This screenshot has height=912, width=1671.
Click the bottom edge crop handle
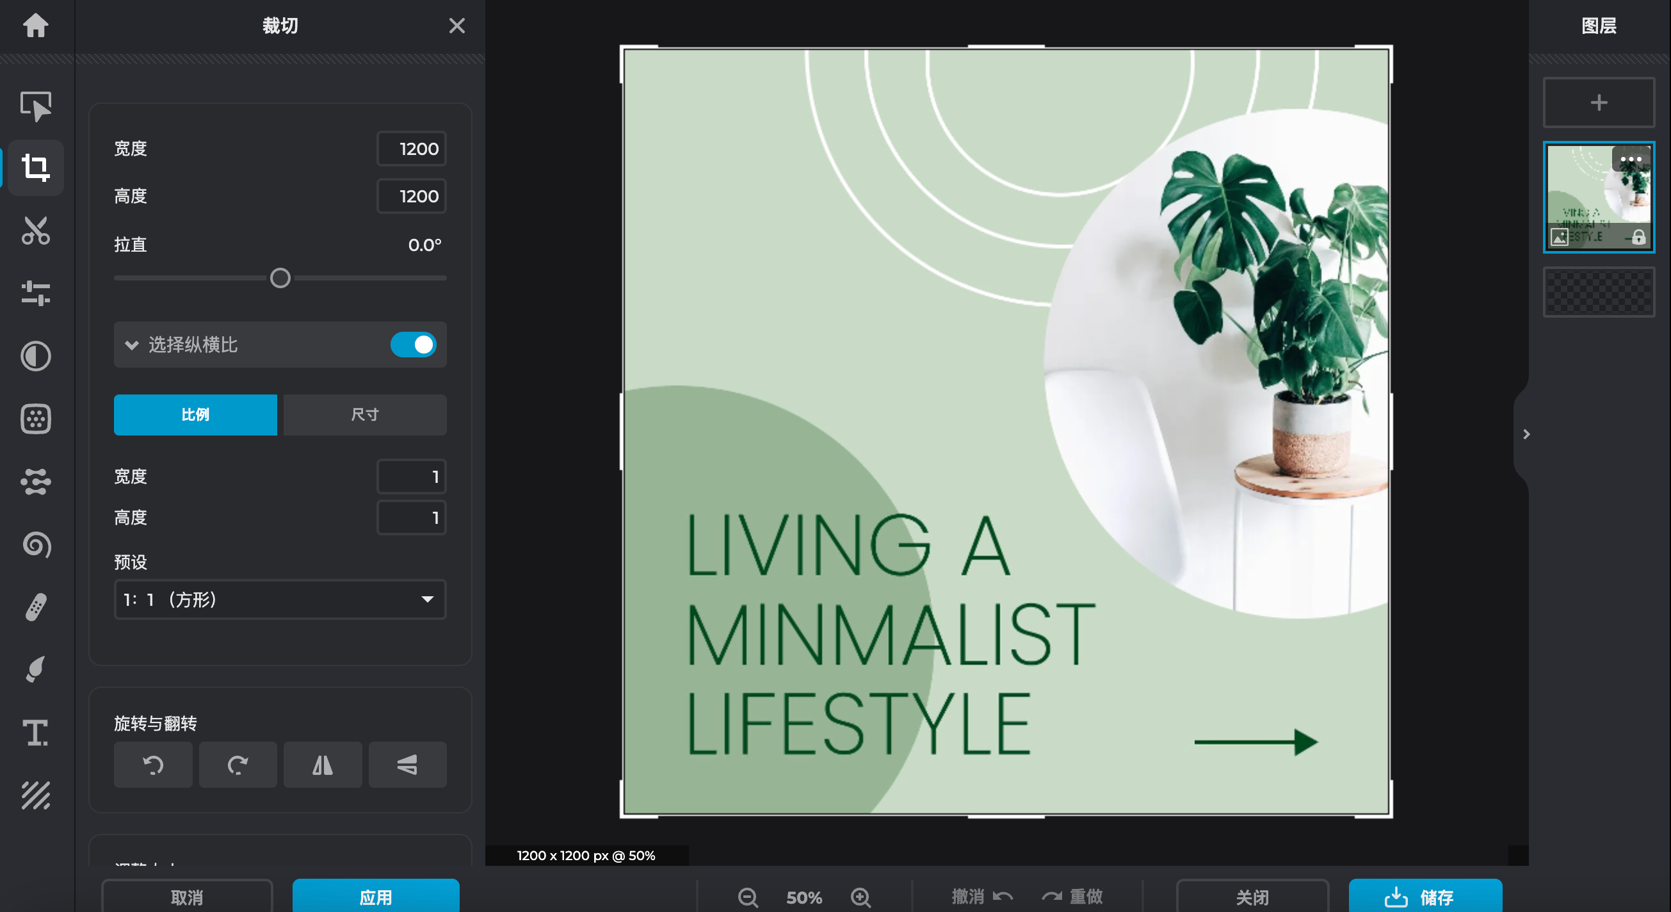click(x=1006, y=816)
